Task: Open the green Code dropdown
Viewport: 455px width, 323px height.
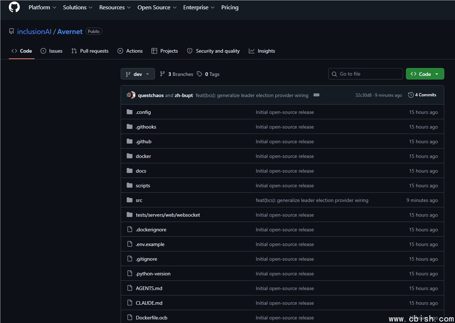Action: (425, 74)
